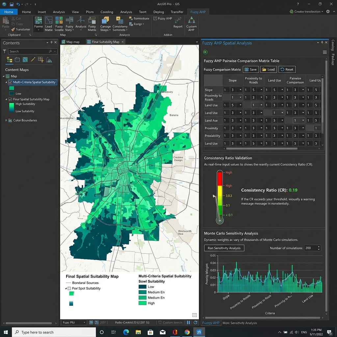Show drawing order list in Contents

[10, 60]
